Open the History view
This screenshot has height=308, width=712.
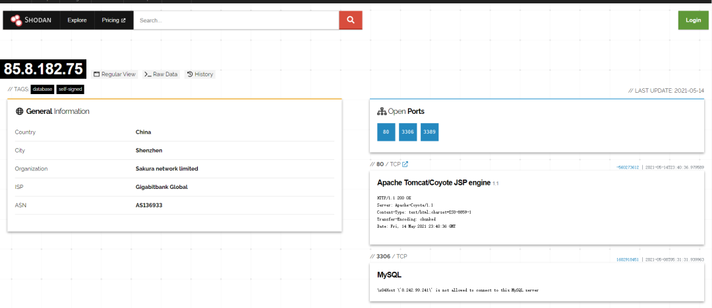click(x=200, y=74)
